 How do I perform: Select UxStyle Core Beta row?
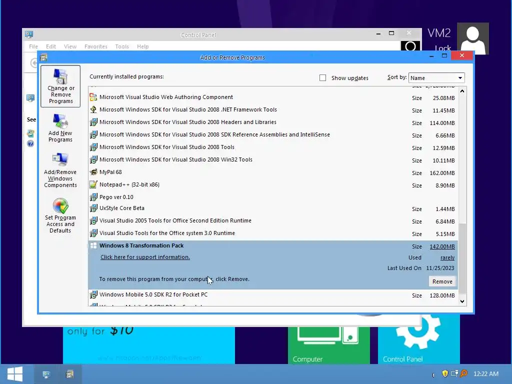273,208
